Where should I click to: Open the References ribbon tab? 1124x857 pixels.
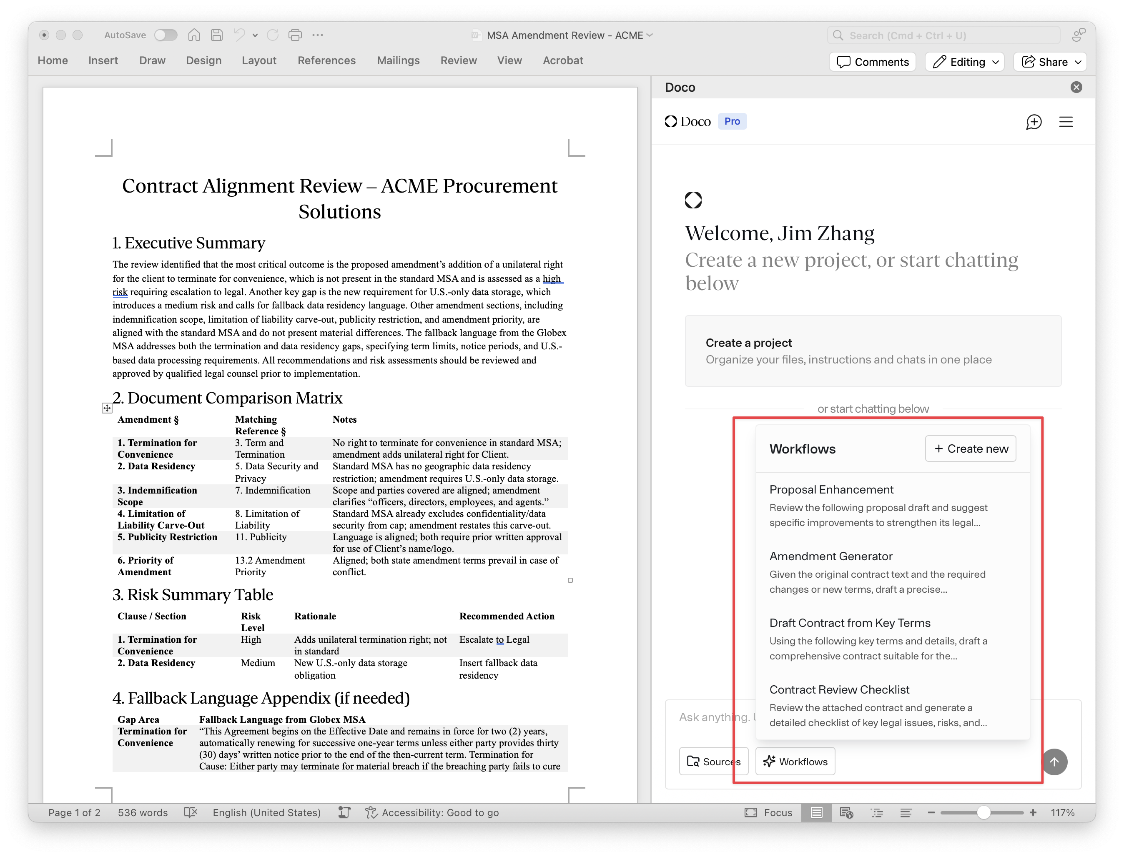(326, 60)
